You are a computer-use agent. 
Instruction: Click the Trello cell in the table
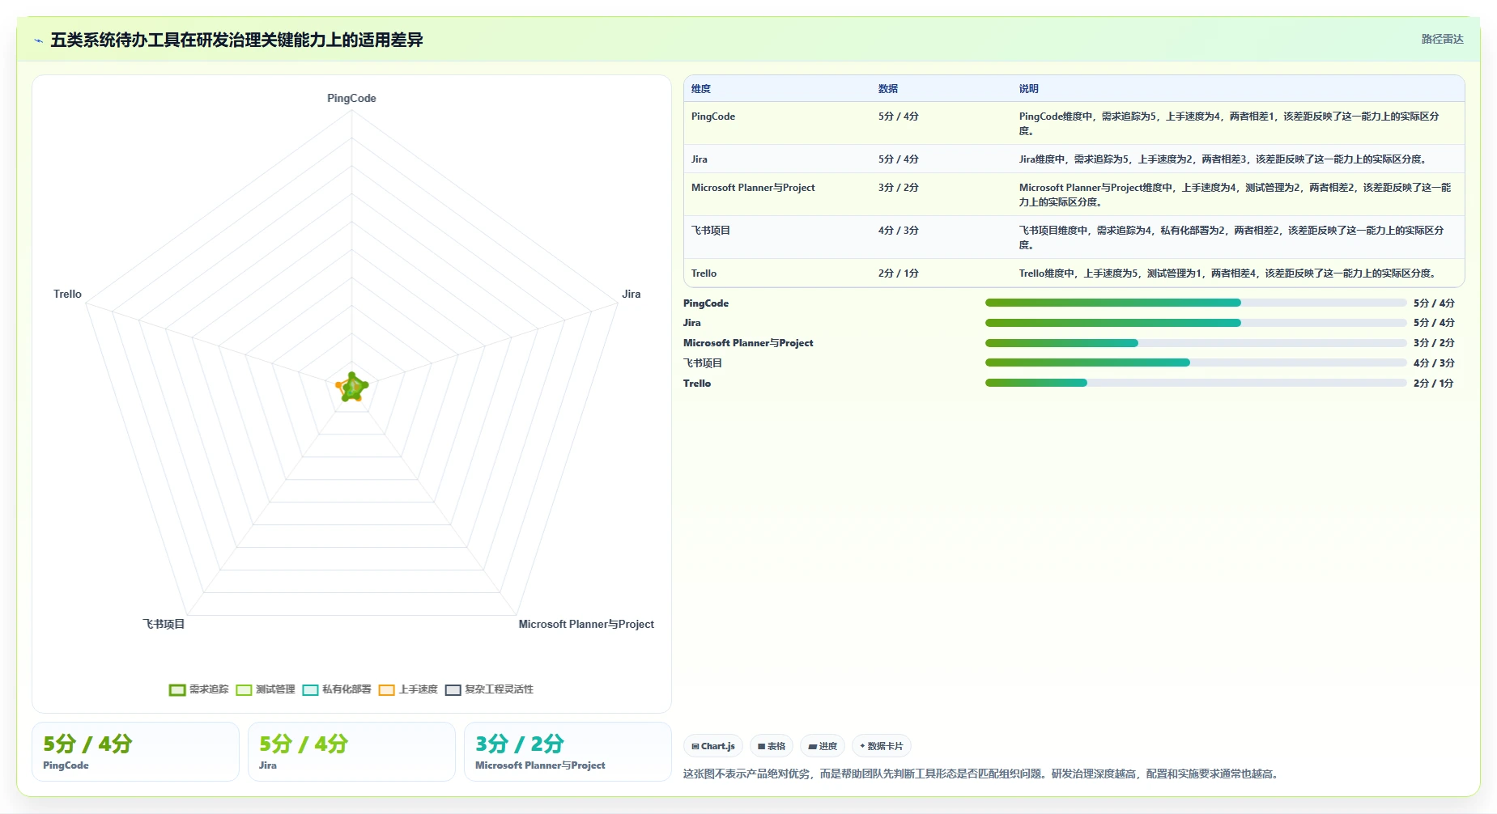[x=704, y=273]
